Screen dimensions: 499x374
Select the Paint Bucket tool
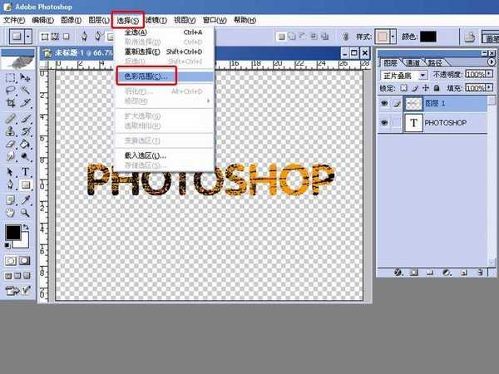(x=25, y=144)
